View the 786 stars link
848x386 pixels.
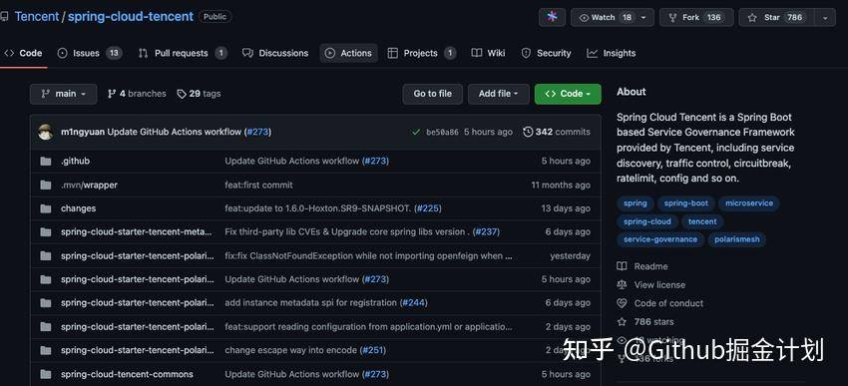point(653,321)
